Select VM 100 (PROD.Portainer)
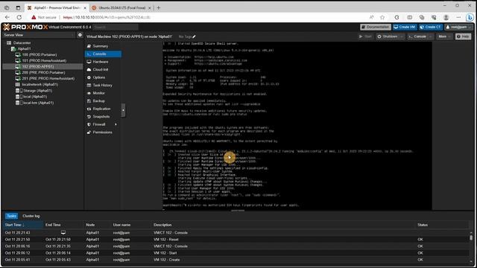This screenshot has height=268, width=477. coord(40,54)
